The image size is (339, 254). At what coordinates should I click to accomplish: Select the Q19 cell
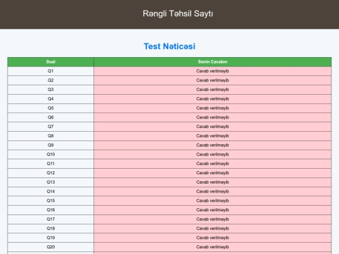click(51, 238)
